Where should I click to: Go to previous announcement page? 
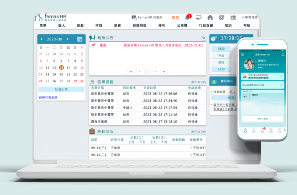click(140, 72)
